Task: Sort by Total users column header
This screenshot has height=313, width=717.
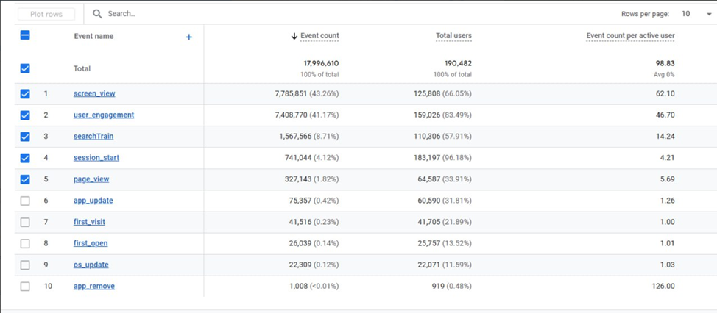Action: (x=453, y=36)
